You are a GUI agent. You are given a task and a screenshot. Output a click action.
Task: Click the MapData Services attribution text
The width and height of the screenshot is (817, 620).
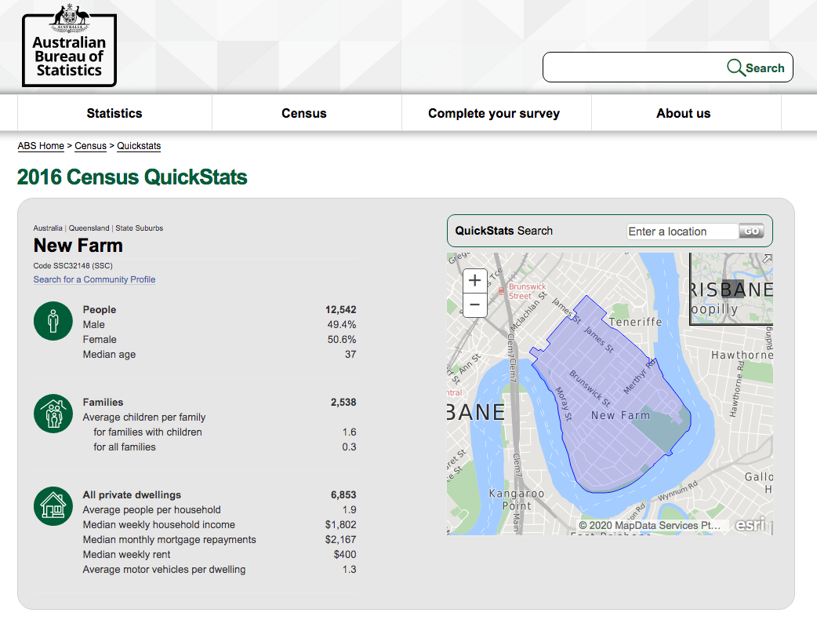[649, 525]
